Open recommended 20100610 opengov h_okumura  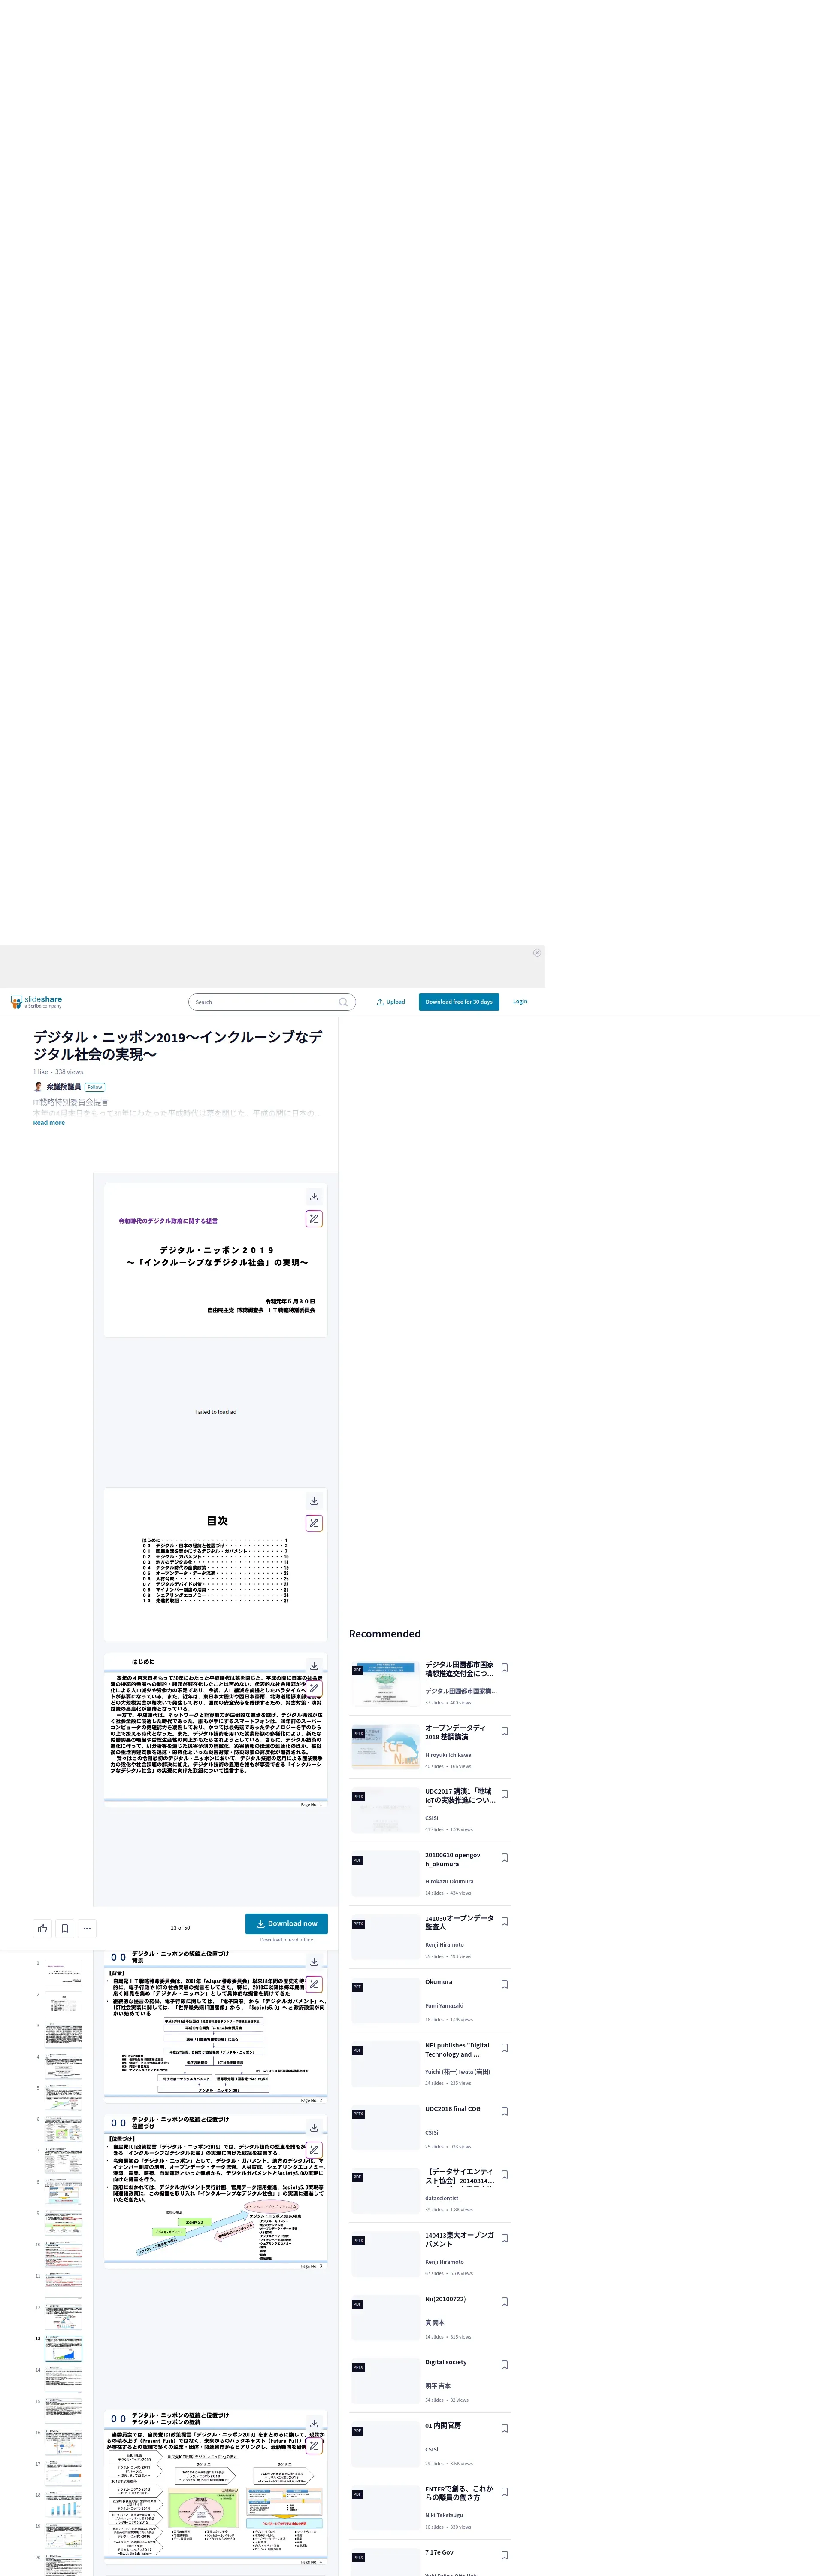pyautogui.click(x=453, y=1859)
